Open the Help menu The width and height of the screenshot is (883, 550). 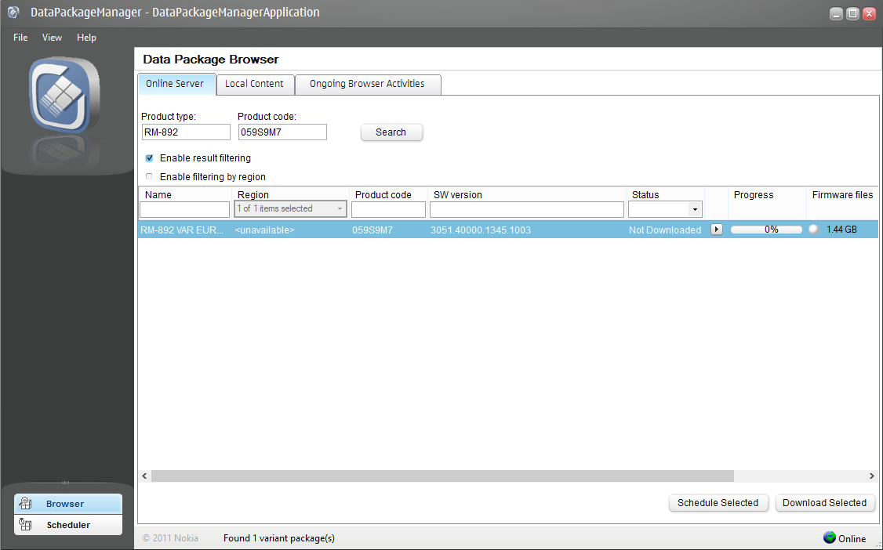click(x=86, y=38)
